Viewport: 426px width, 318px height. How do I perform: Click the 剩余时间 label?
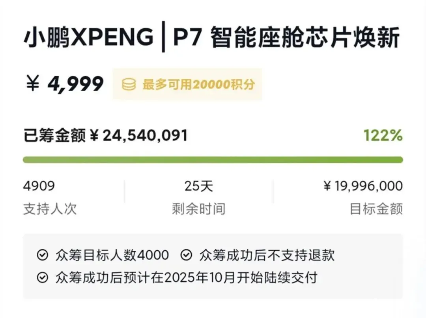tap(198, 209)
